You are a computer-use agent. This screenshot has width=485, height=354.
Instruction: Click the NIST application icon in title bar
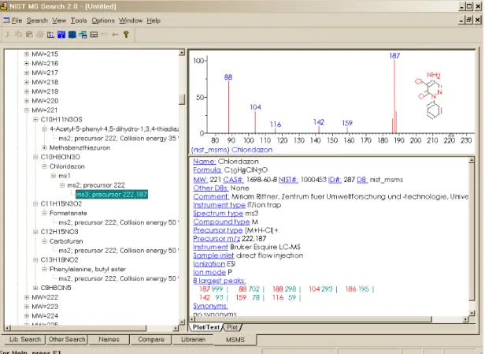[4, 6]
